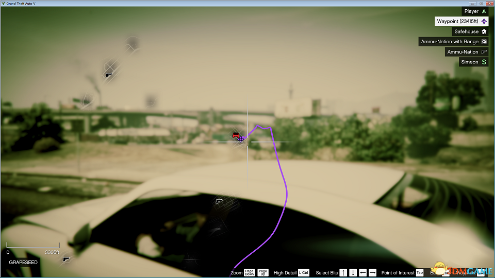The width and height of the screenshot is (495, 278).
Task: Click the down arrow Select Blip key
Action: tap(353, 273)
